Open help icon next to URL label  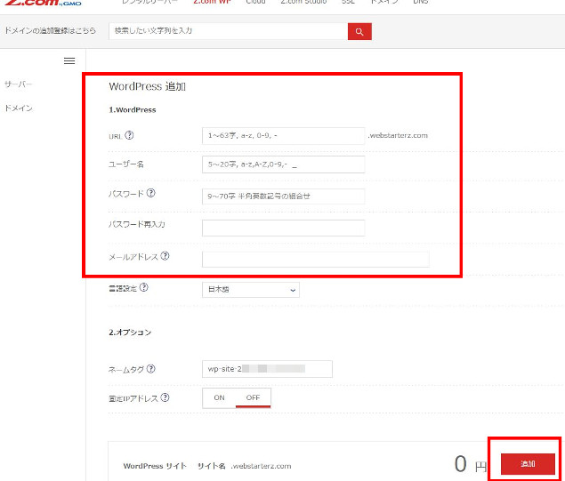(x=129, y=135)
